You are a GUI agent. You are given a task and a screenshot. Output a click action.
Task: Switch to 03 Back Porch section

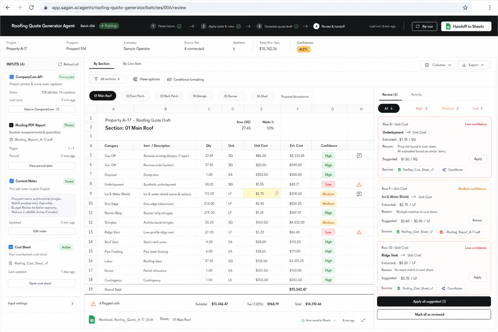tap(169, 96)
